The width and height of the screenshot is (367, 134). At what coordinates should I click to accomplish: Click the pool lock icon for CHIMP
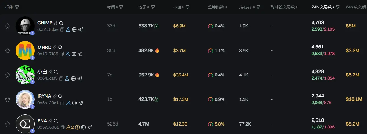156,26
